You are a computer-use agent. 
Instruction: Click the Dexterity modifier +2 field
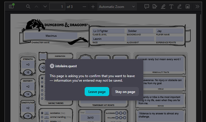[28, 86]
